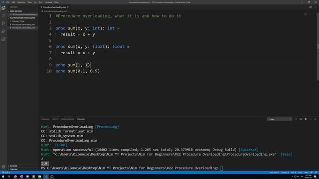Collapse the #22 Procedure Overloading folder section
319x179 pixels.
(x=22, y=18)
